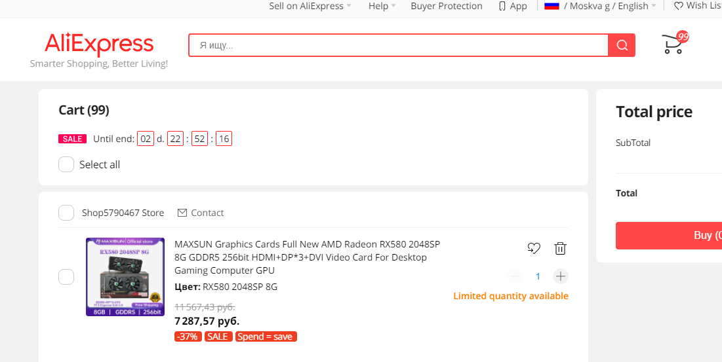Click the search magnifier button

(622, 45)
